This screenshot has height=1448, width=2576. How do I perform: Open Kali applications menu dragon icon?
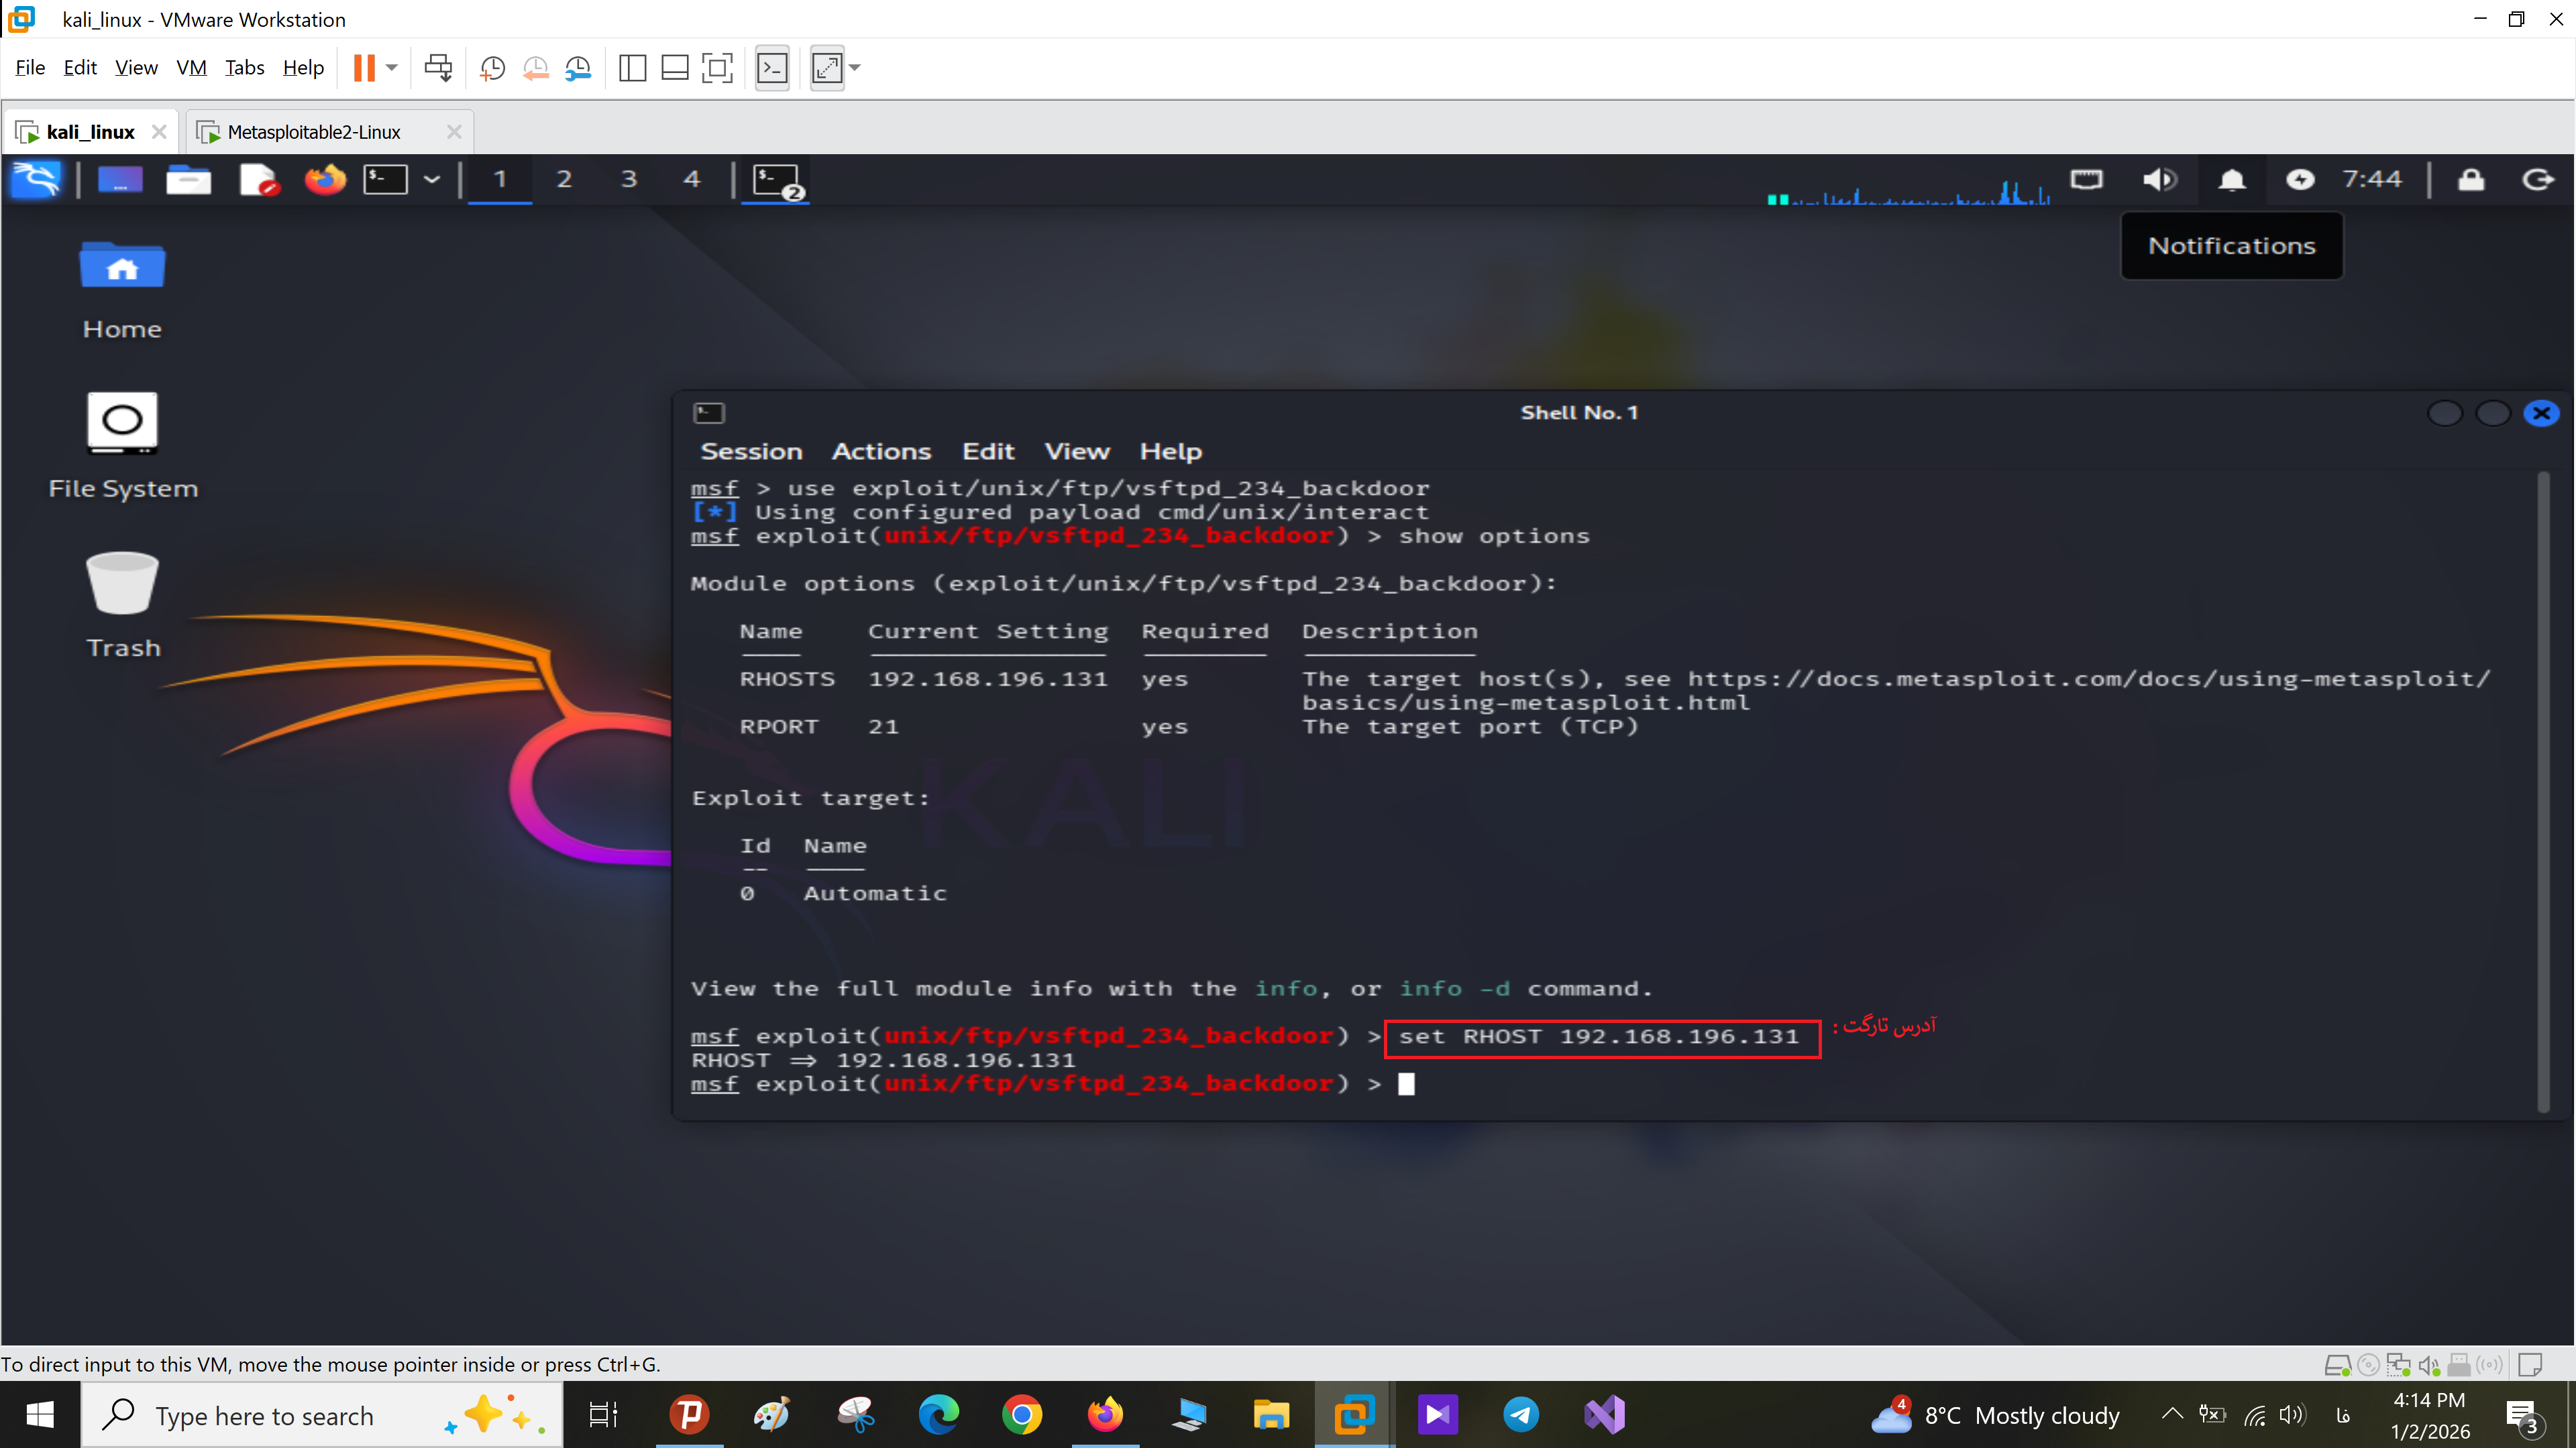(36, 180)
